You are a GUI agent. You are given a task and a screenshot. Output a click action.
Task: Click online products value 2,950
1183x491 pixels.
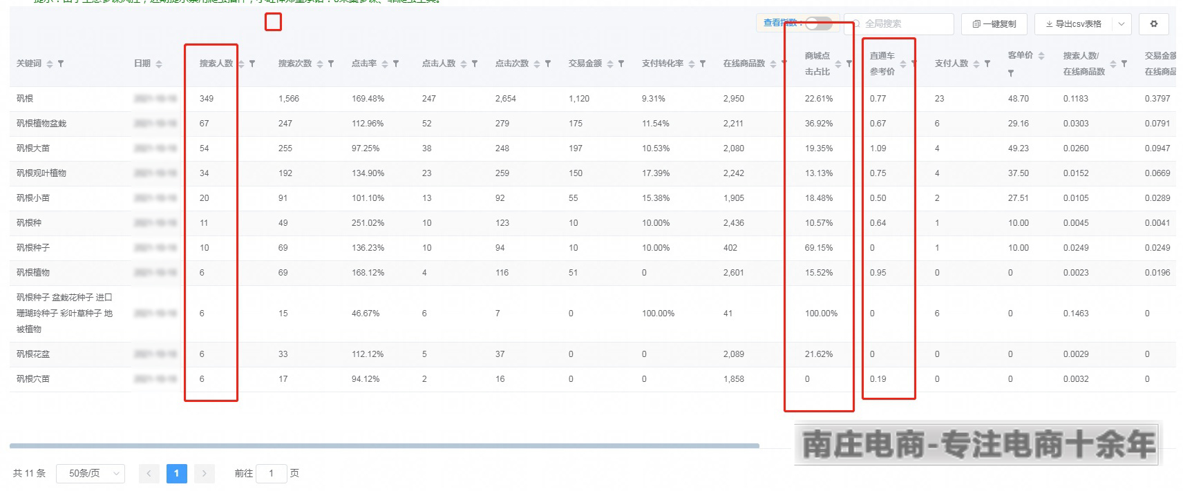(734, 99)
